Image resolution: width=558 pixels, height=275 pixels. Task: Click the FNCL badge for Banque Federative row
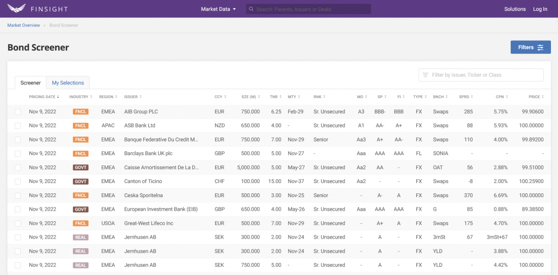coord(81,140)
